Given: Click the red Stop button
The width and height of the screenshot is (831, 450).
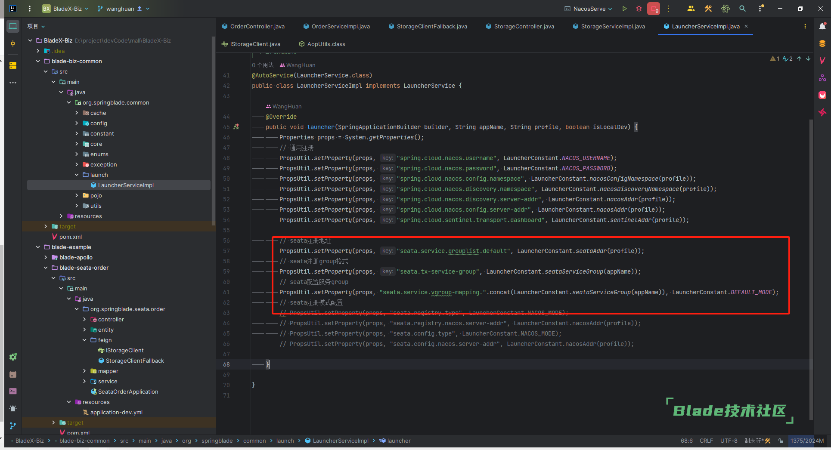Looking at the screenshot, I should (654, 9).
